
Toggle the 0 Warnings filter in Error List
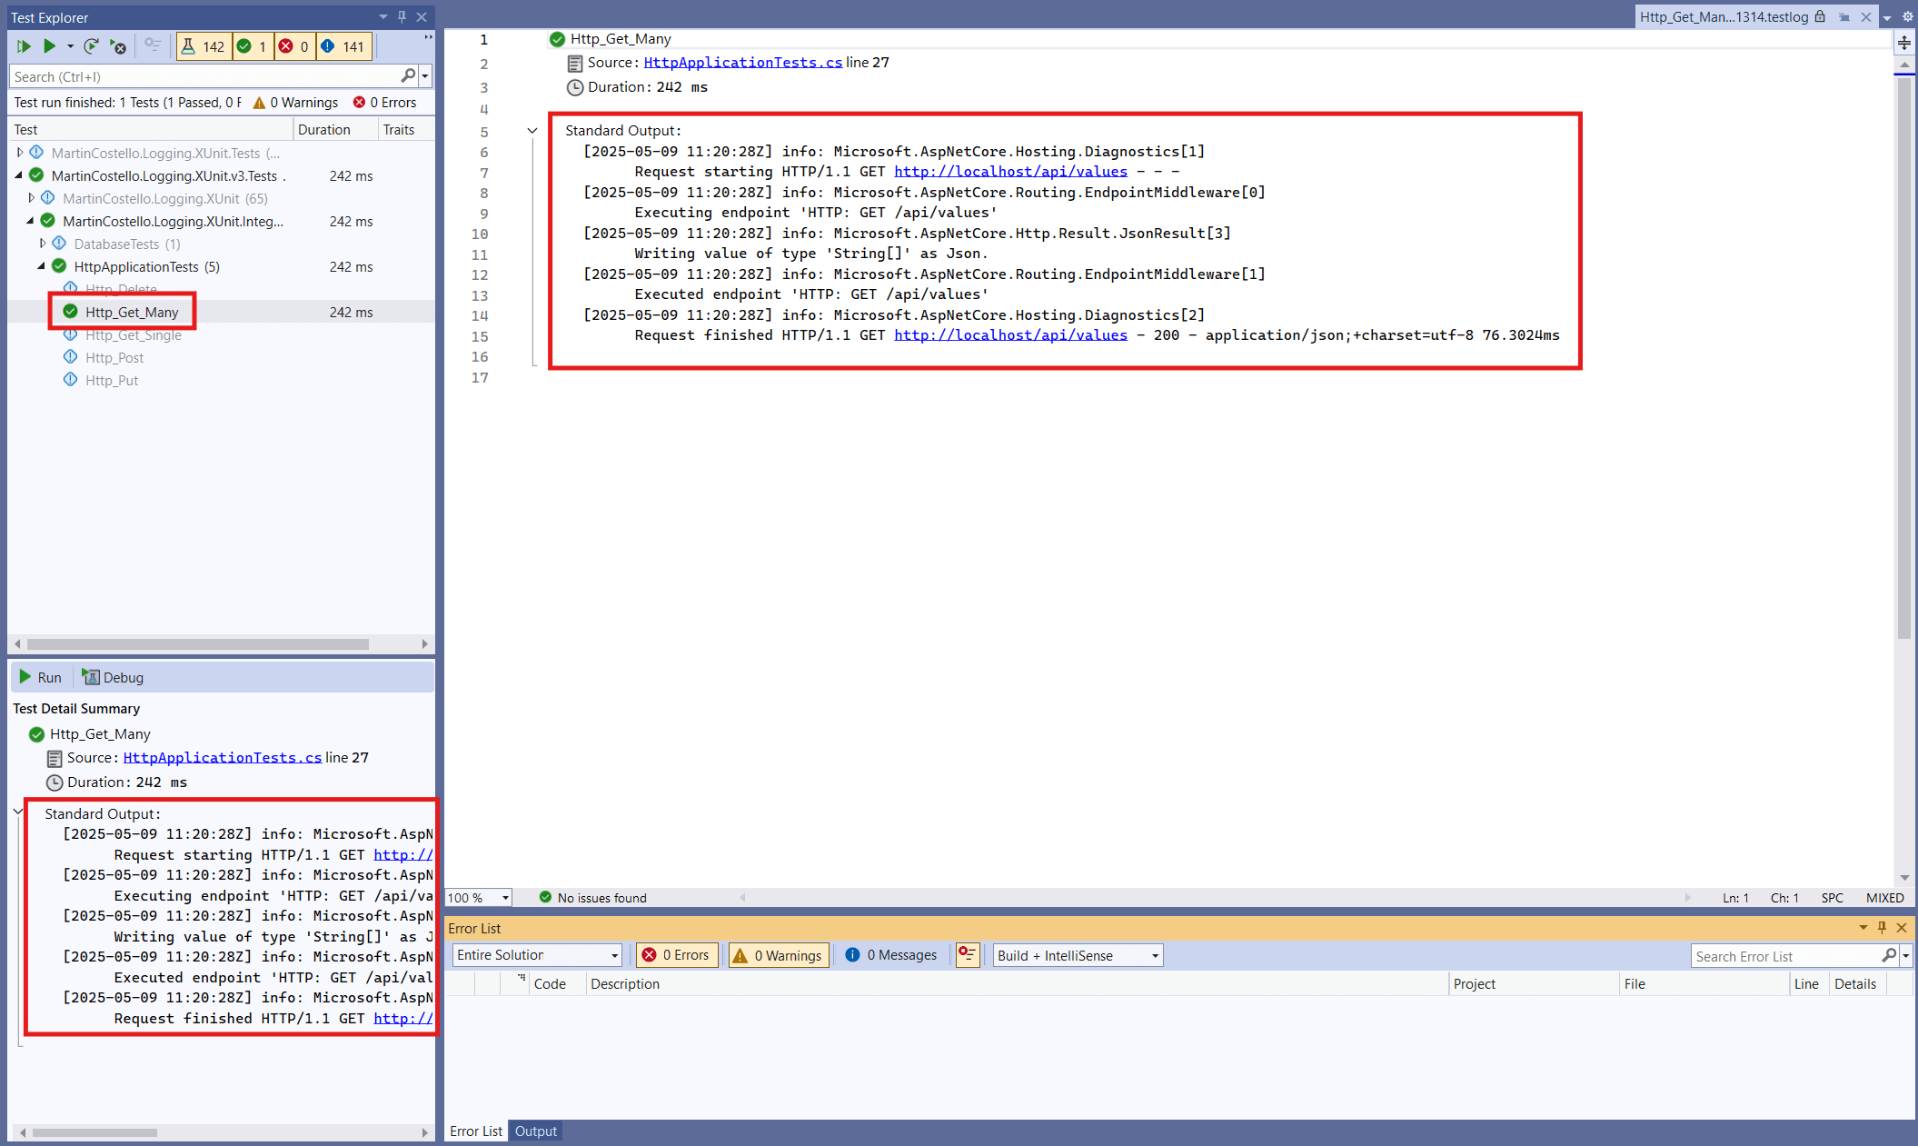tap(779, 955)
